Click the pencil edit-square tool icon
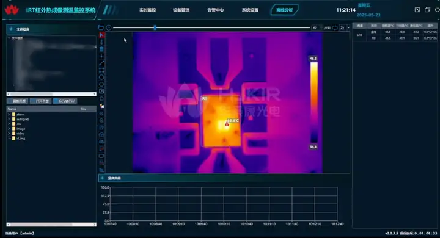 101,92
